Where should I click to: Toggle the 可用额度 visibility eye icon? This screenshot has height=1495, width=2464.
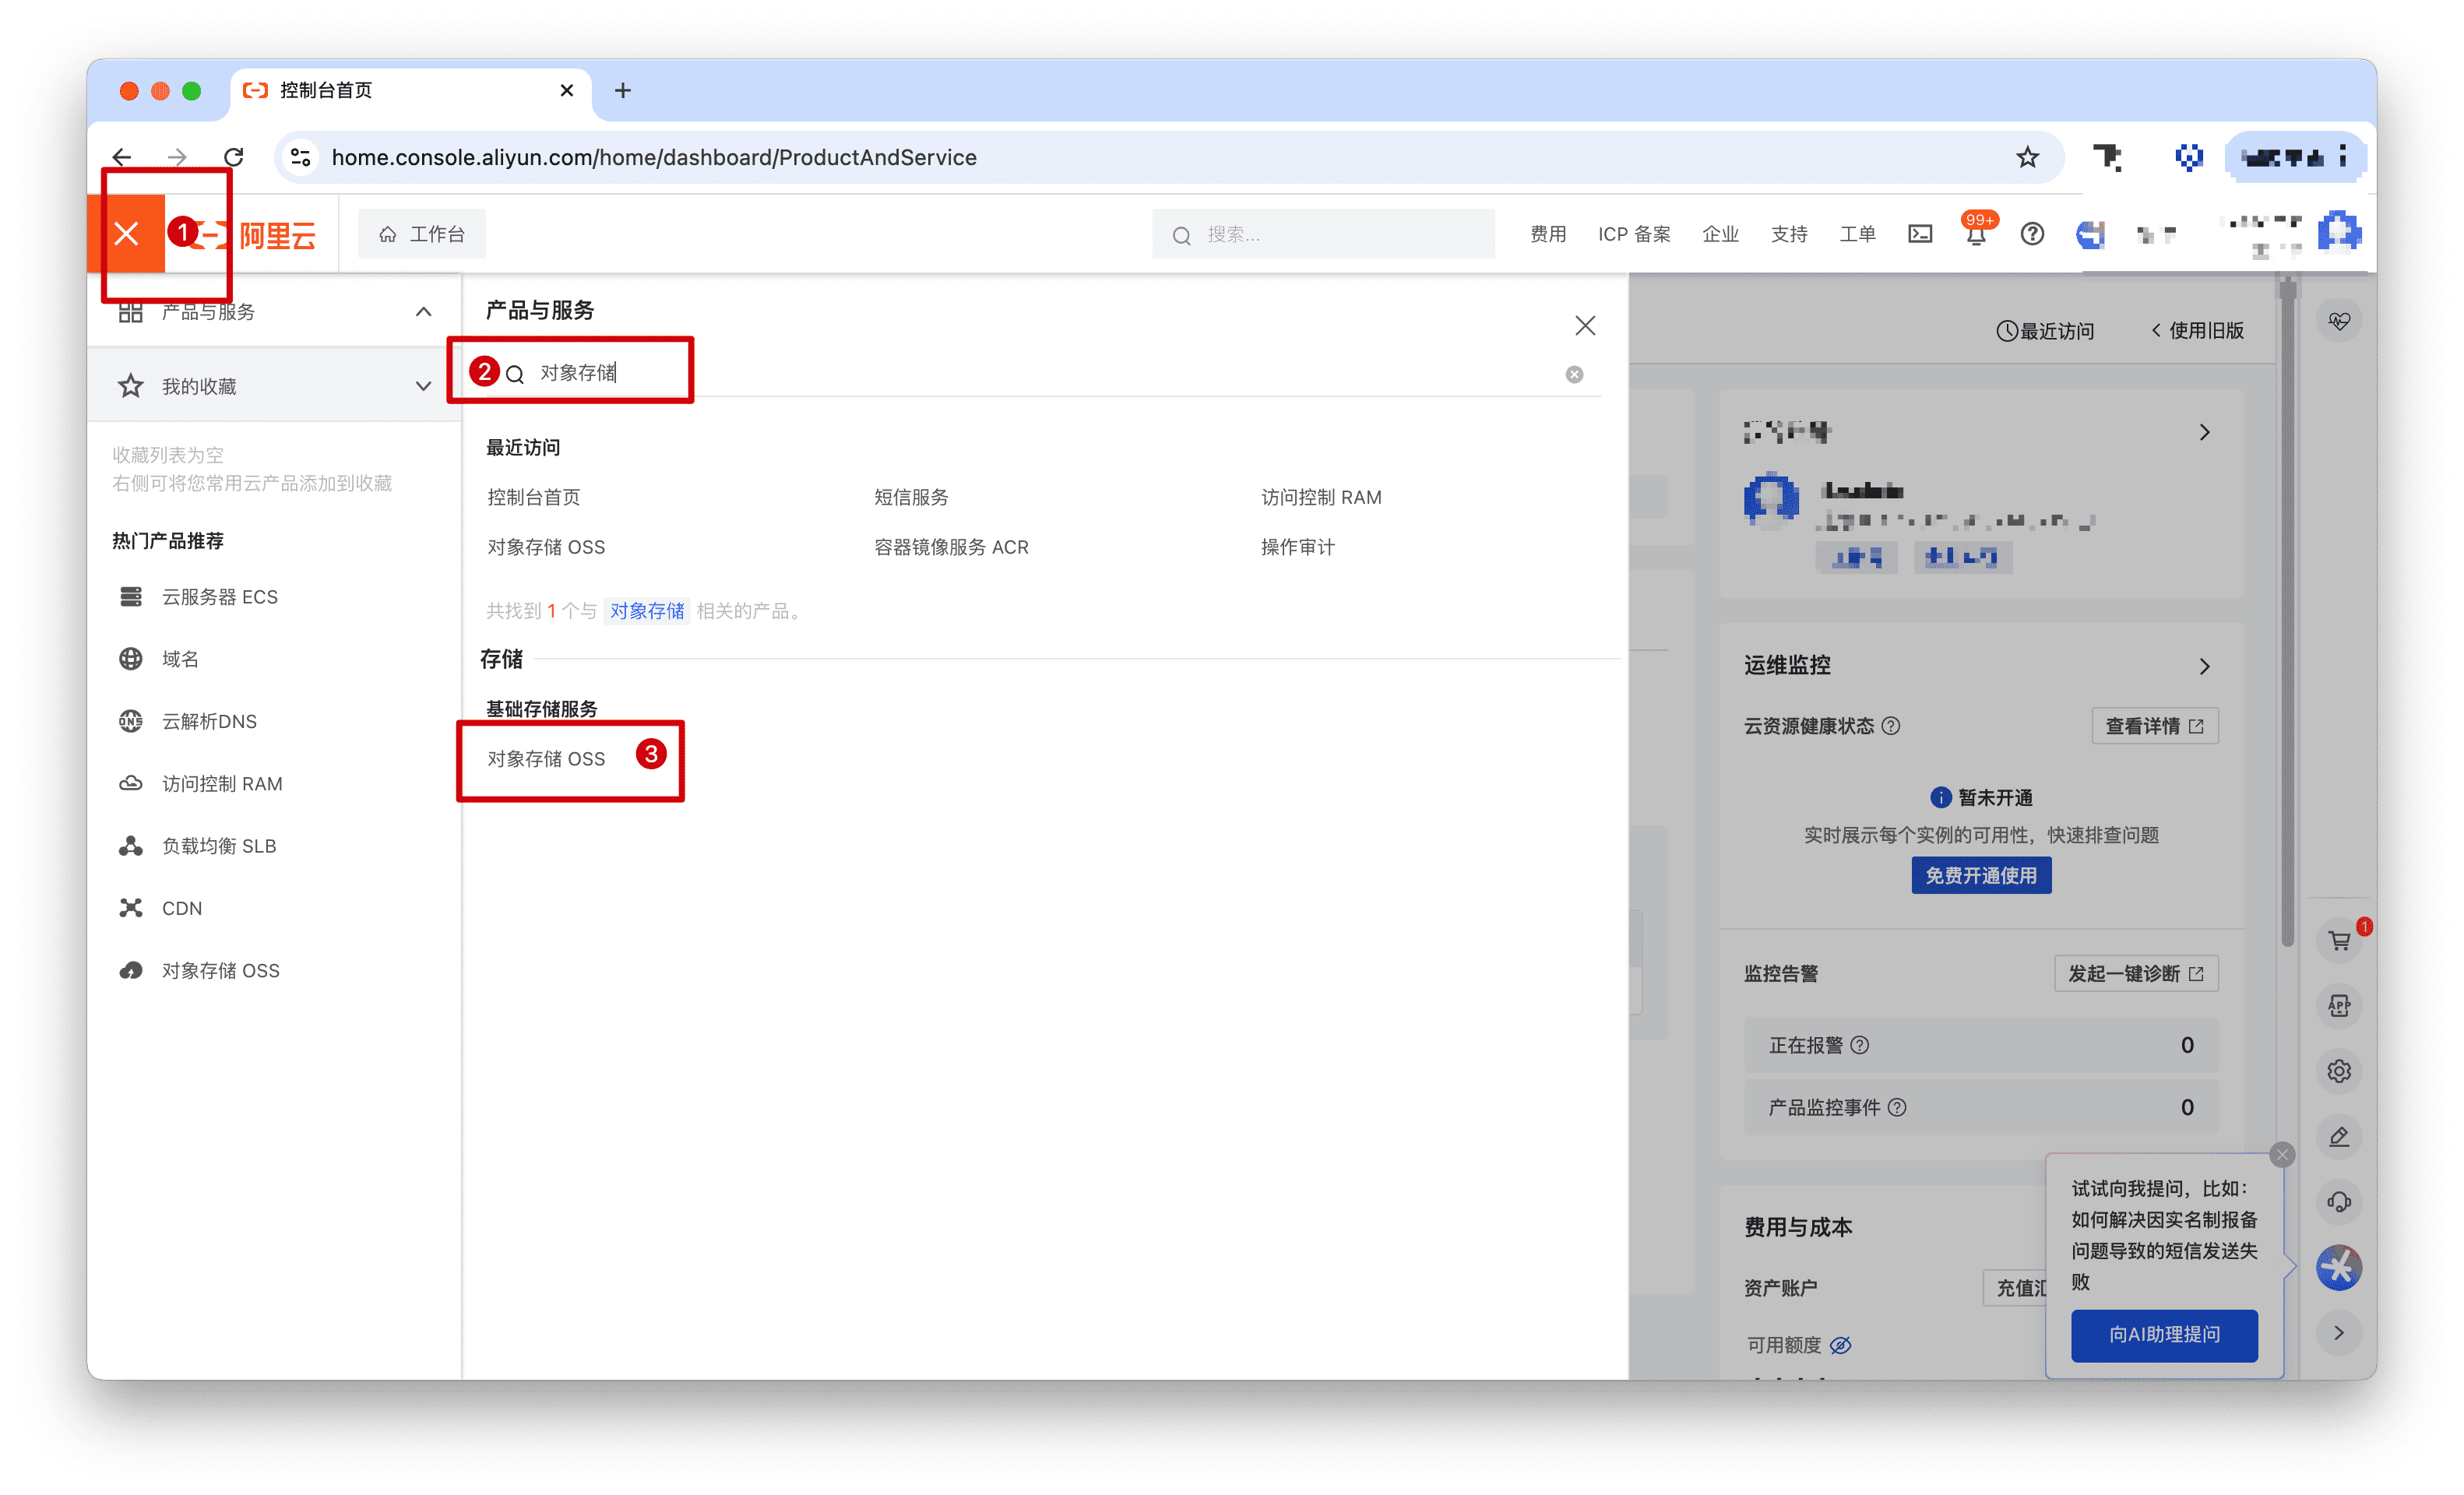click(1840, 1345)
